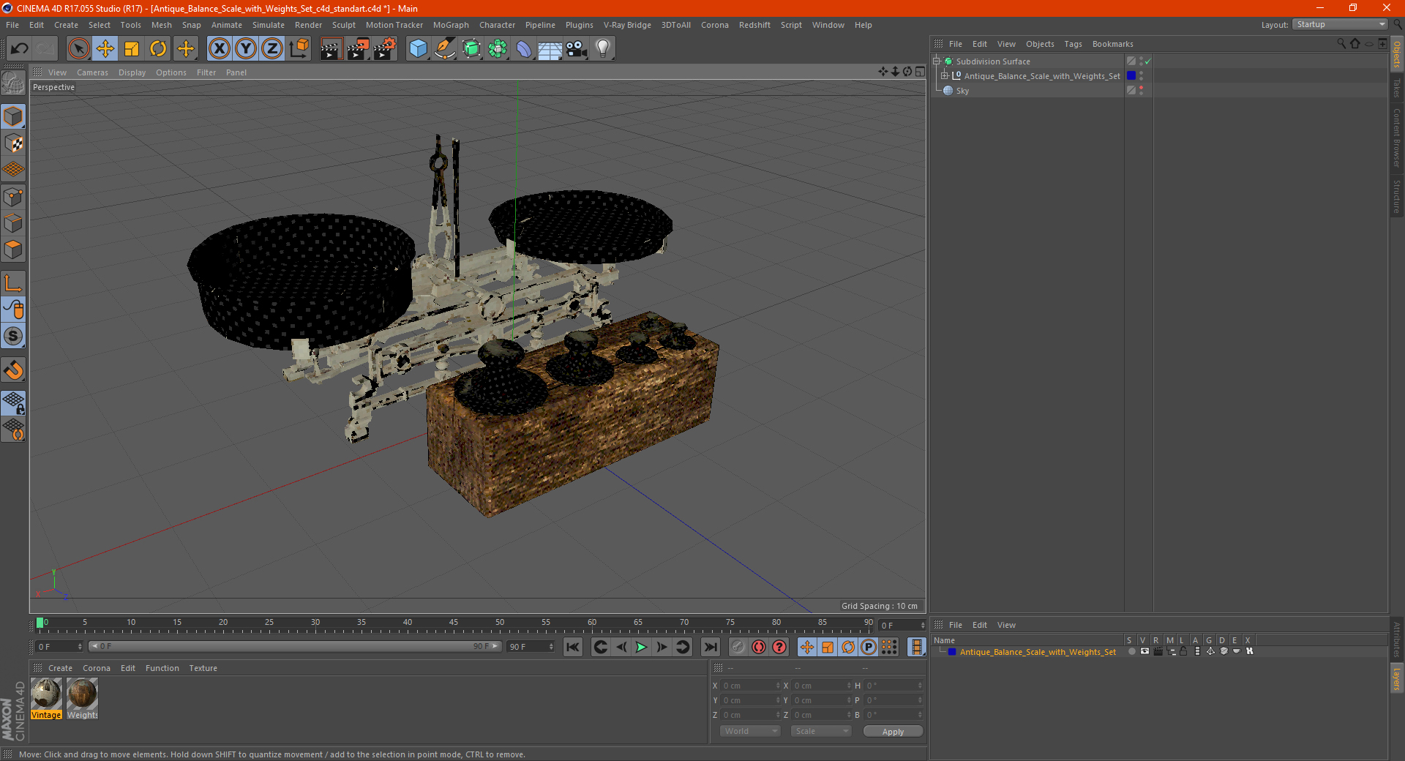Click blue layer swatch of Antique_Balance_Scale object
The image size is (1405, 761).
coord(1131,76)
